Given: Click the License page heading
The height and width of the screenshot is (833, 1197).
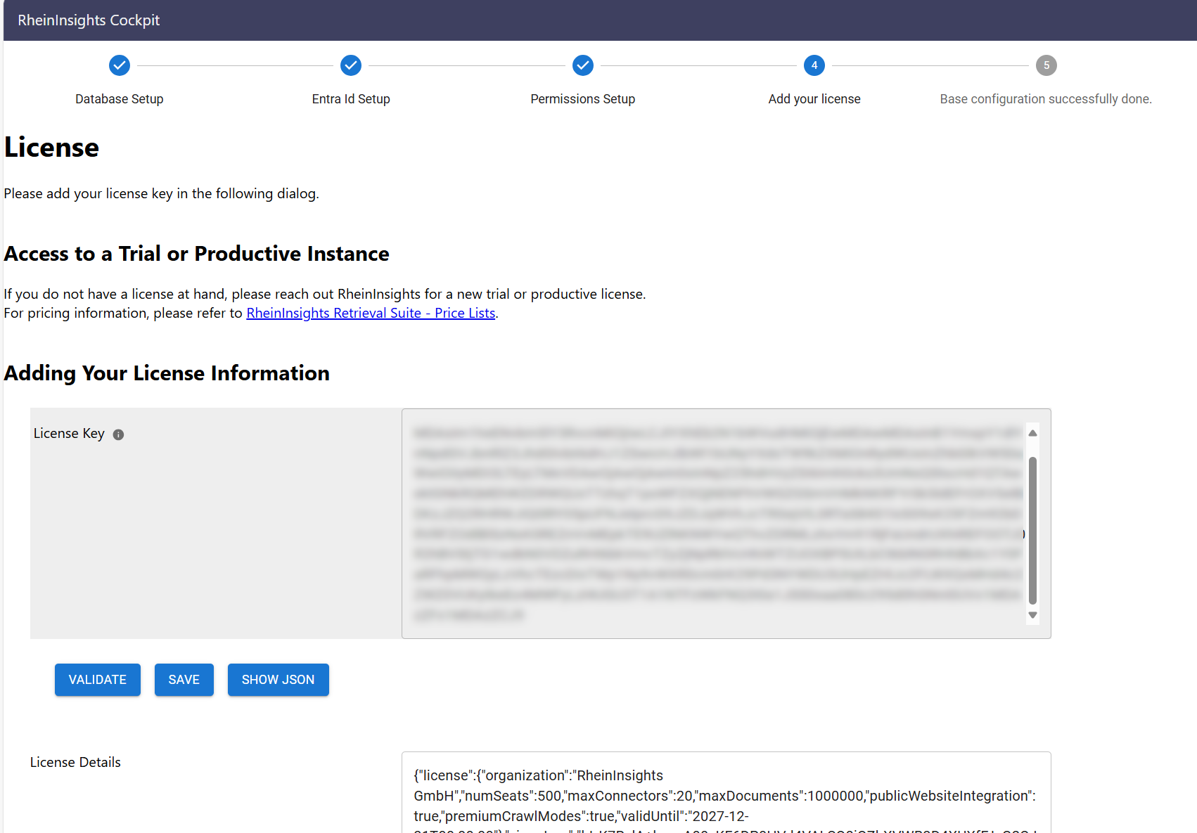Looking at the screenshot, I should (x=51, y=148).
